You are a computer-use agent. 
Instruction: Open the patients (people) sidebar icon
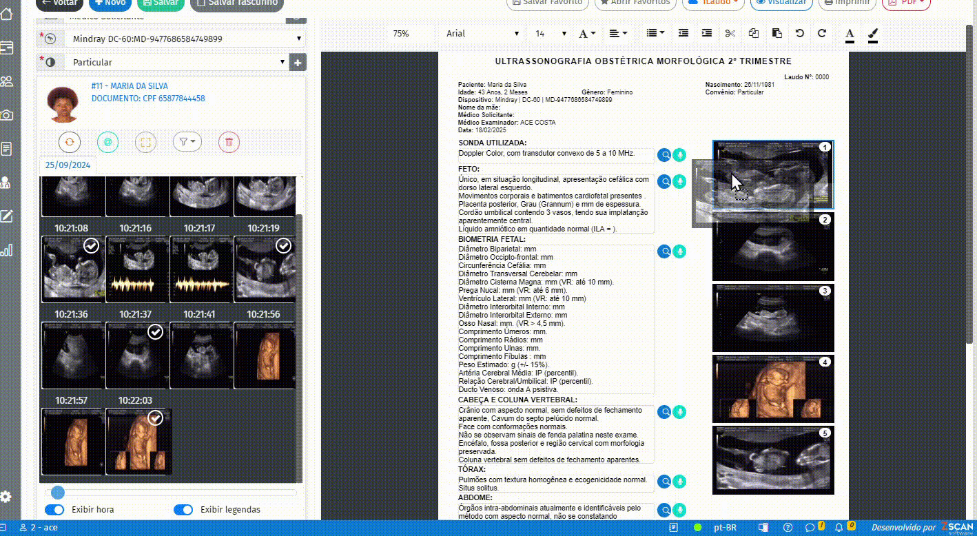[7, 81]
